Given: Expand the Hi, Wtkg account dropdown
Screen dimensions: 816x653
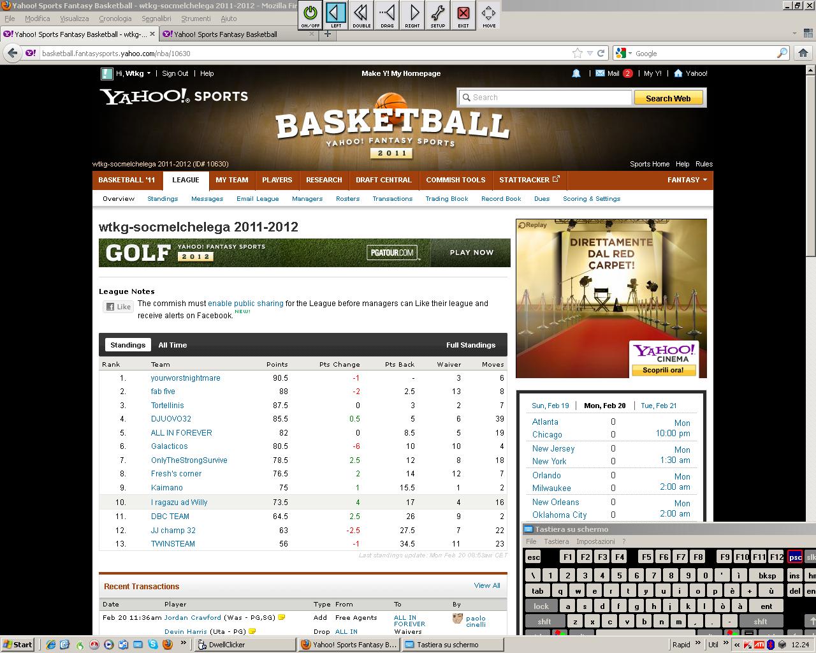Looking at the screenshot, I should tap(149, 73).
